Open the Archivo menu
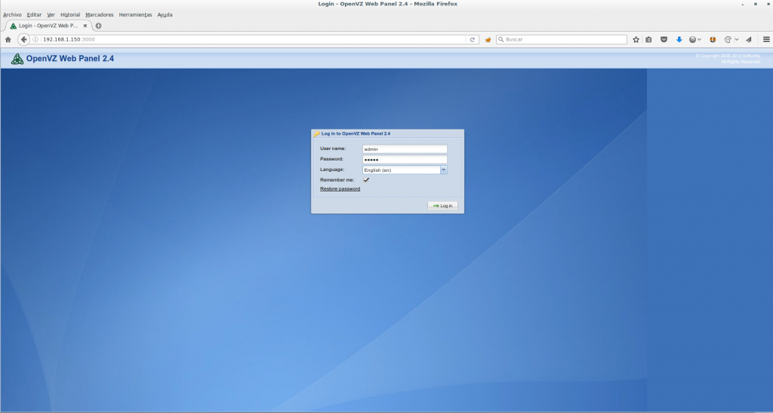773x413 pixels. pyautogui.click(x=12, y=15)
